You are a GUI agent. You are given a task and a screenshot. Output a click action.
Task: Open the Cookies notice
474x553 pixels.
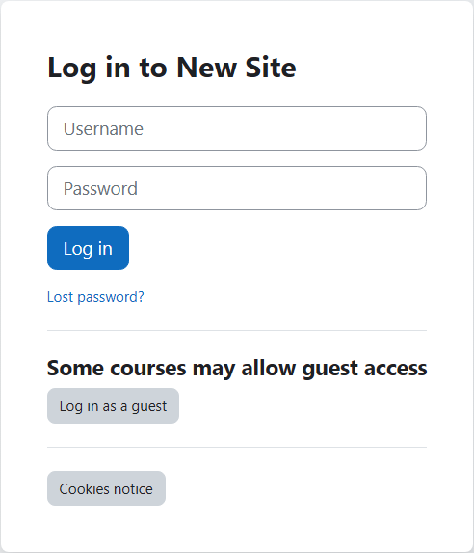tap(106, 488)
